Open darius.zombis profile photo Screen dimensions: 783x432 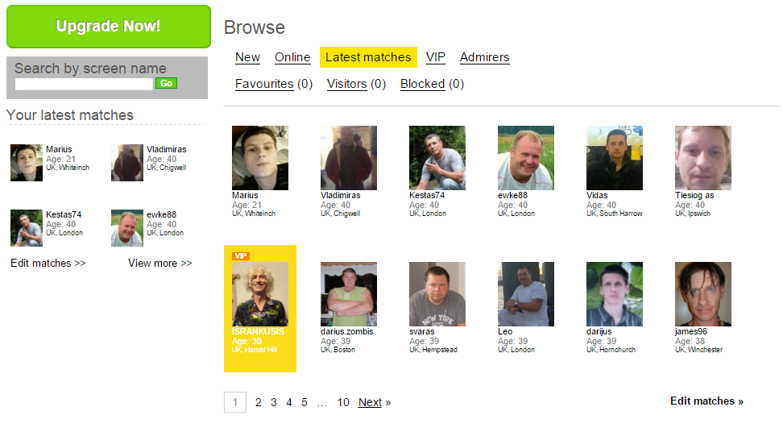tap(349, 294)
